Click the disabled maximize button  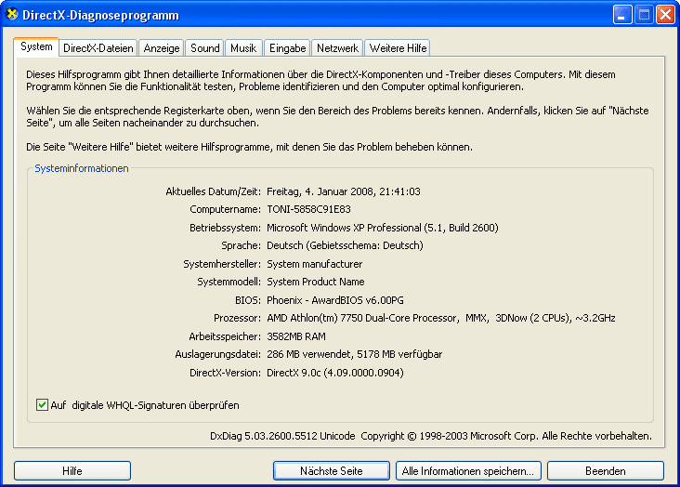(x=644, y=15)
